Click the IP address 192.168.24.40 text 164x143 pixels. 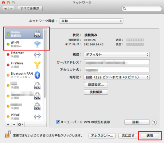[x=94, y=44]
